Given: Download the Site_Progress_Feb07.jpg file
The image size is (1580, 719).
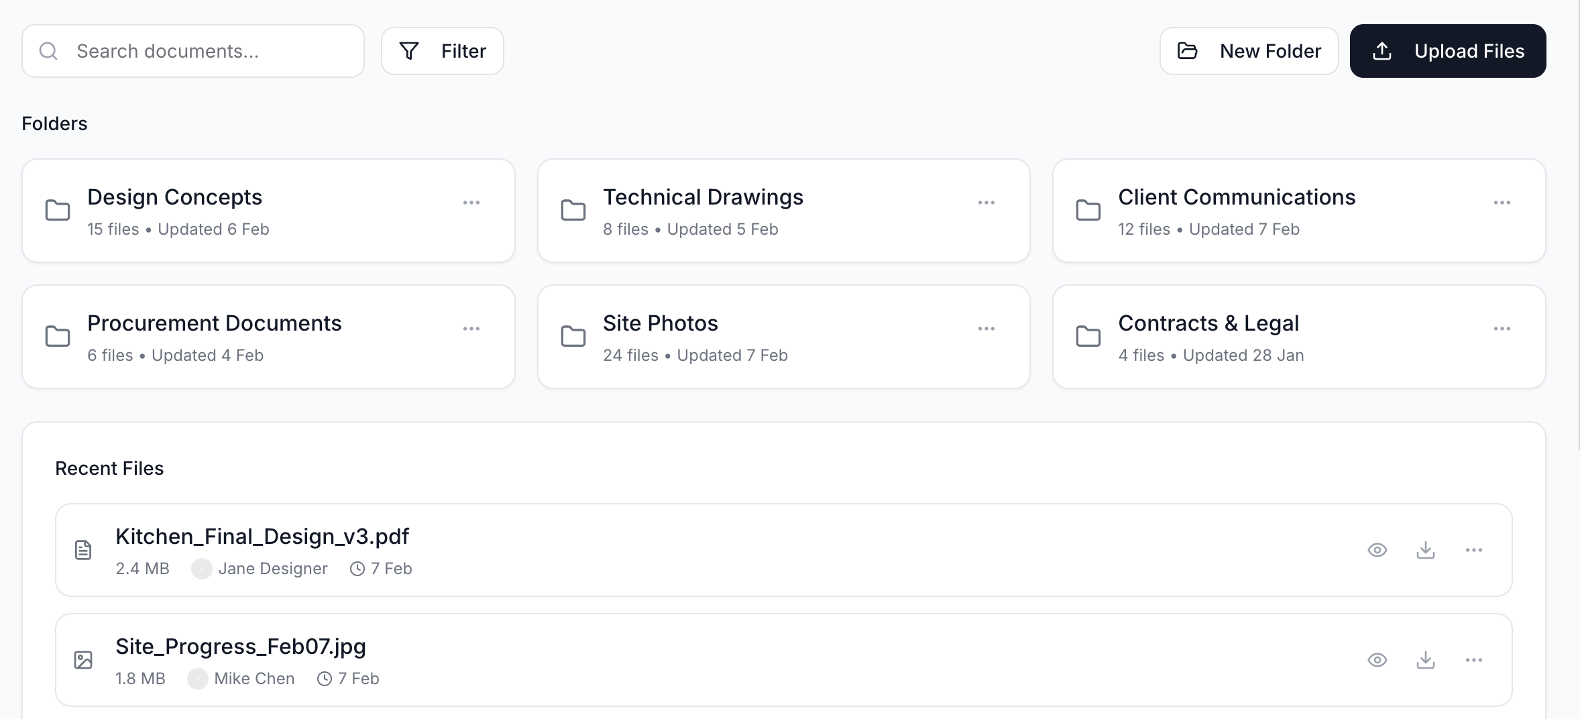Looking at the screenshot, I should 1426,660.
